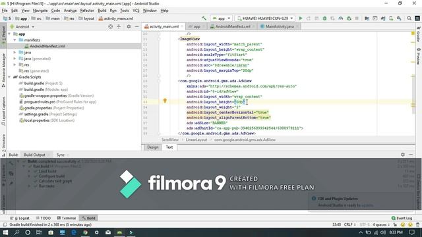Open Chrome from the taskbar

click(x=85, y=232)
